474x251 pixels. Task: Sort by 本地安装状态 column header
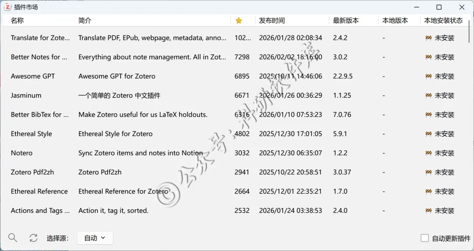[x=443, y=21]
